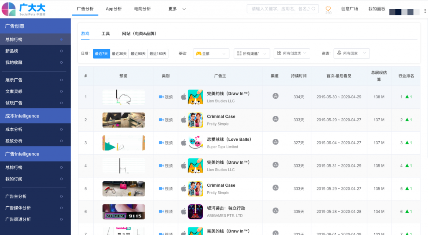Click the SocialPeta 广大大 logo
Viewport: 428px width, 235px height.
(23, 9)
